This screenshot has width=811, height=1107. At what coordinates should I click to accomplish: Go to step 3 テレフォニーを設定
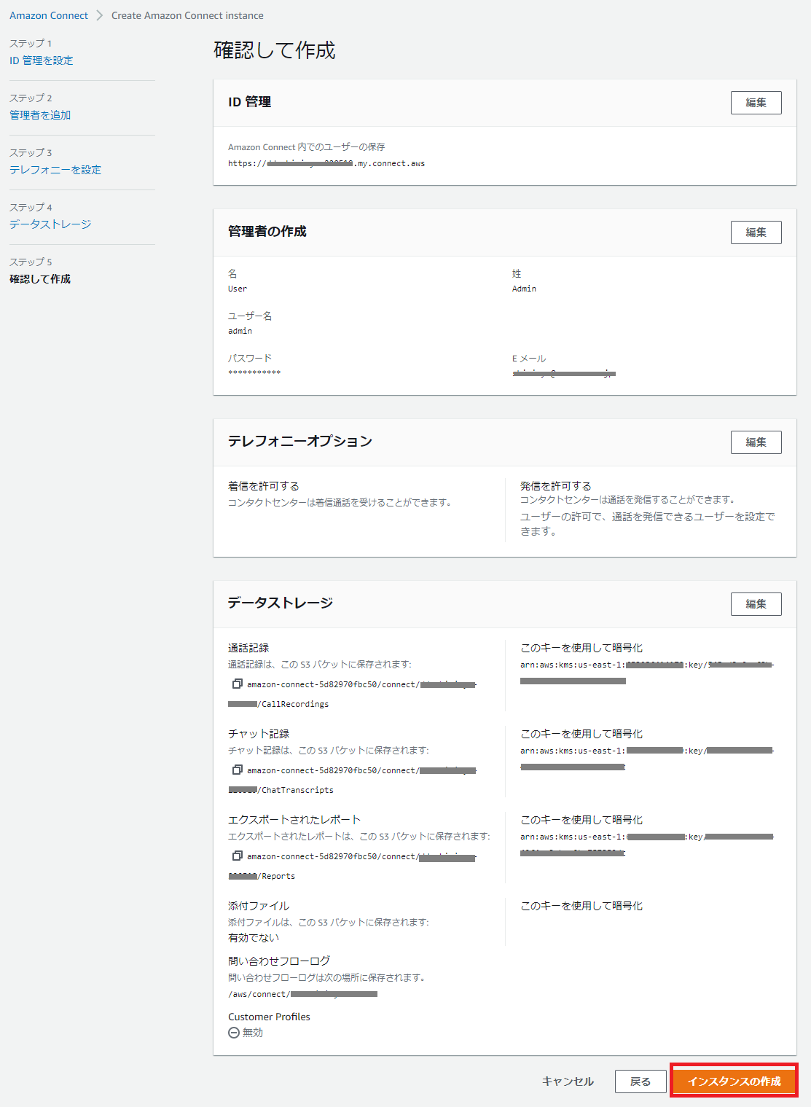point(55,170)
